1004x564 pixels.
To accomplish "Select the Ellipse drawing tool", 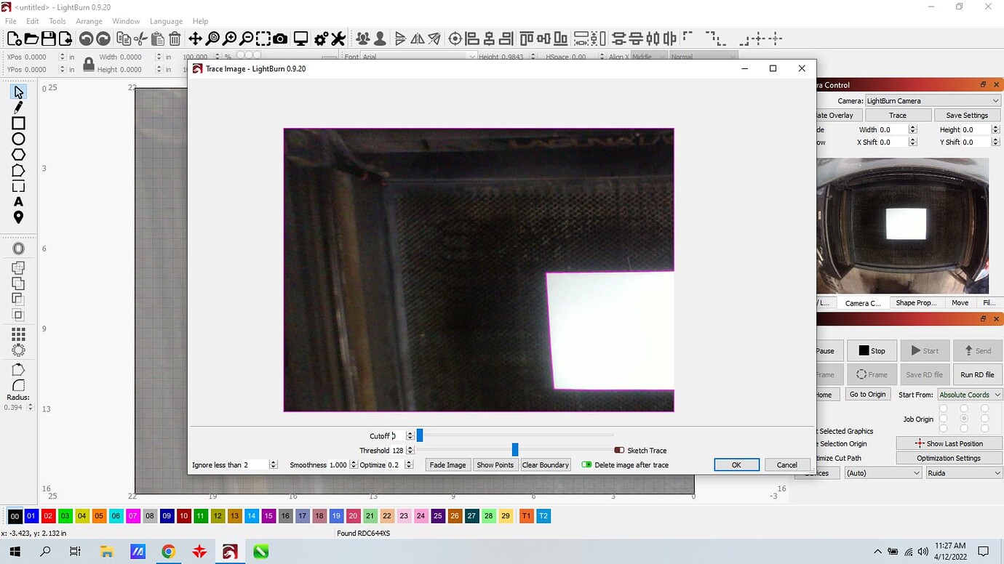I will pyautogui.click(x=18, y=138).
